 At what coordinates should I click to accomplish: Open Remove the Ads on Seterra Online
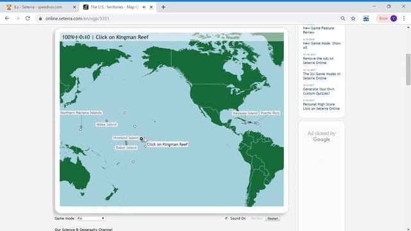319,60
